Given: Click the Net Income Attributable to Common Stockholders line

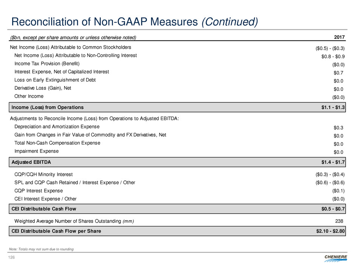Looking at the screenshot, I should pos(70,48).
